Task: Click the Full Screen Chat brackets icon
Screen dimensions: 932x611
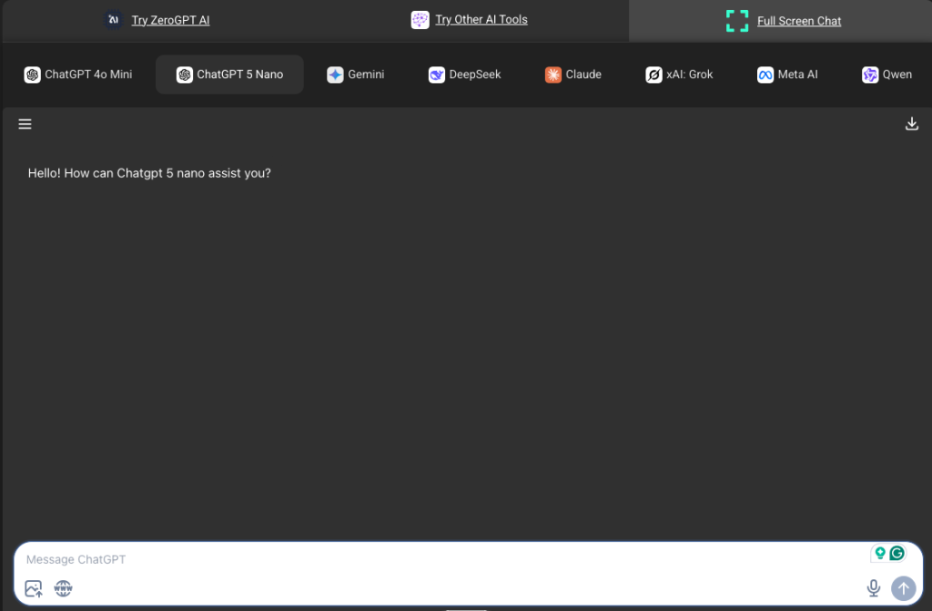Action: click(x=737, y=21)
